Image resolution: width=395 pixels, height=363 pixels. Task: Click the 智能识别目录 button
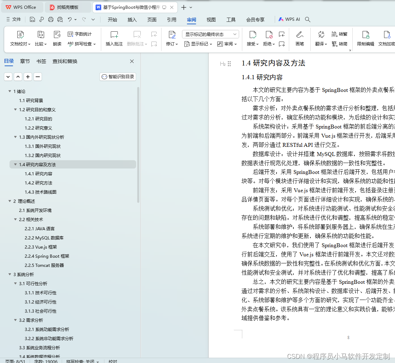pyautogui.click(x=117, y=76)
